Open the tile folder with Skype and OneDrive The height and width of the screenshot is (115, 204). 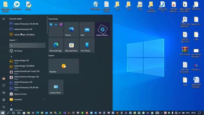click(56, 29)
